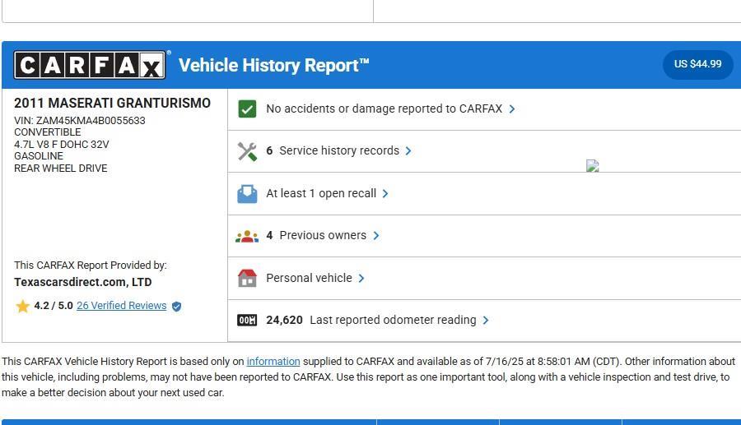Image resolution: width=741 pixels, height=425 pixels.
Task: Click the previous owners people icon
Action: click(247, 236)
